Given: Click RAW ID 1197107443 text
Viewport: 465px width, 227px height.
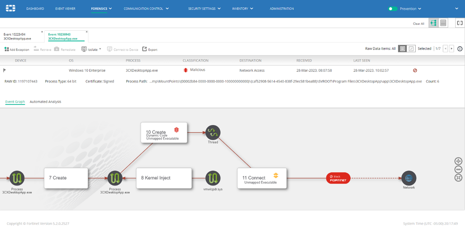Looking at the screenshot, I should [x=21, y=81].
